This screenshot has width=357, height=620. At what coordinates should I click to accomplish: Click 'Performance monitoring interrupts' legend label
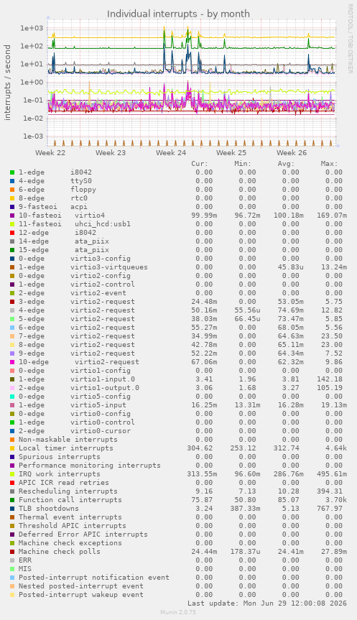tap(90, 466)
